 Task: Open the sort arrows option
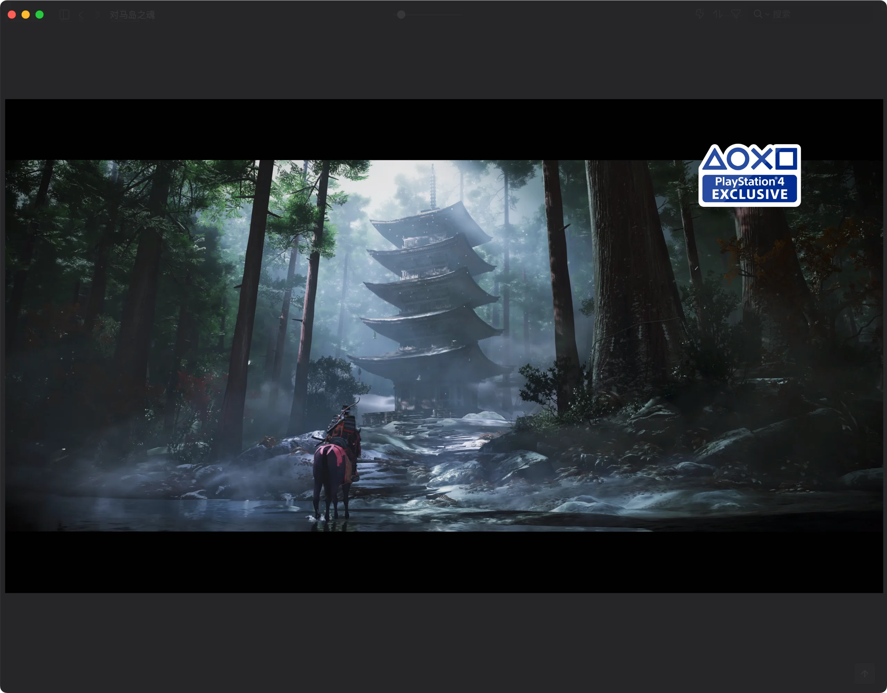pos(718,14)
